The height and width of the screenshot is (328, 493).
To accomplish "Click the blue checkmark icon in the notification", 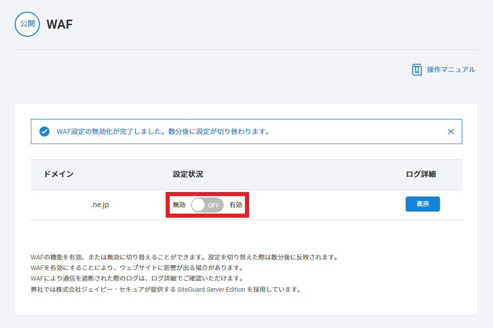I will (x=44, y=132).
